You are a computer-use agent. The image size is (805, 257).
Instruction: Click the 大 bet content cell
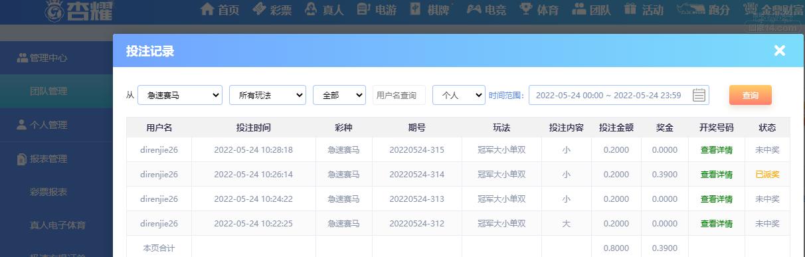pyautogui.click(x=567, y=224)
